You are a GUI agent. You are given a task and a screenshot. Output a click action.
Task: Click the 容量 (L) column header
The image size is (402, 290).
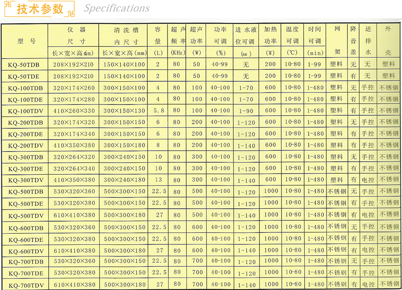click(158, 41)
